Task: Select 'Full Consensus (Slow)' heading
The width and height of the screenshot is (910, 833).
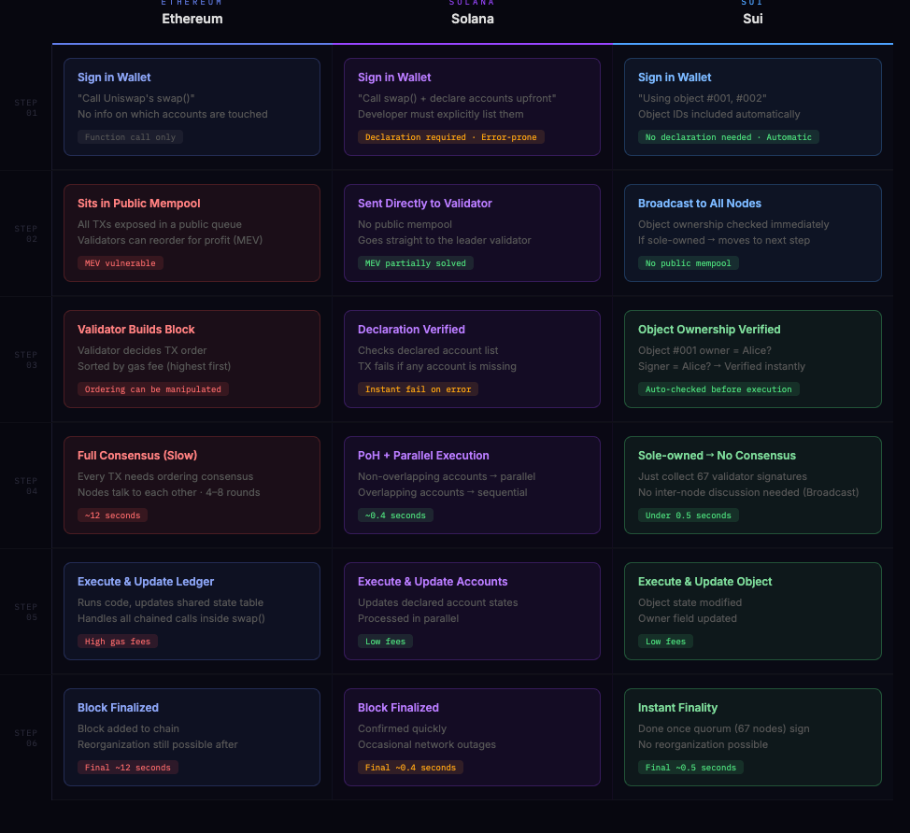Action: tap(137, 456)
